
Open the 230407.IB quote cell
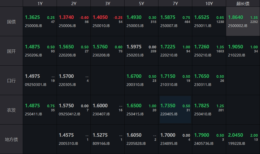click(x=108, y=110)
